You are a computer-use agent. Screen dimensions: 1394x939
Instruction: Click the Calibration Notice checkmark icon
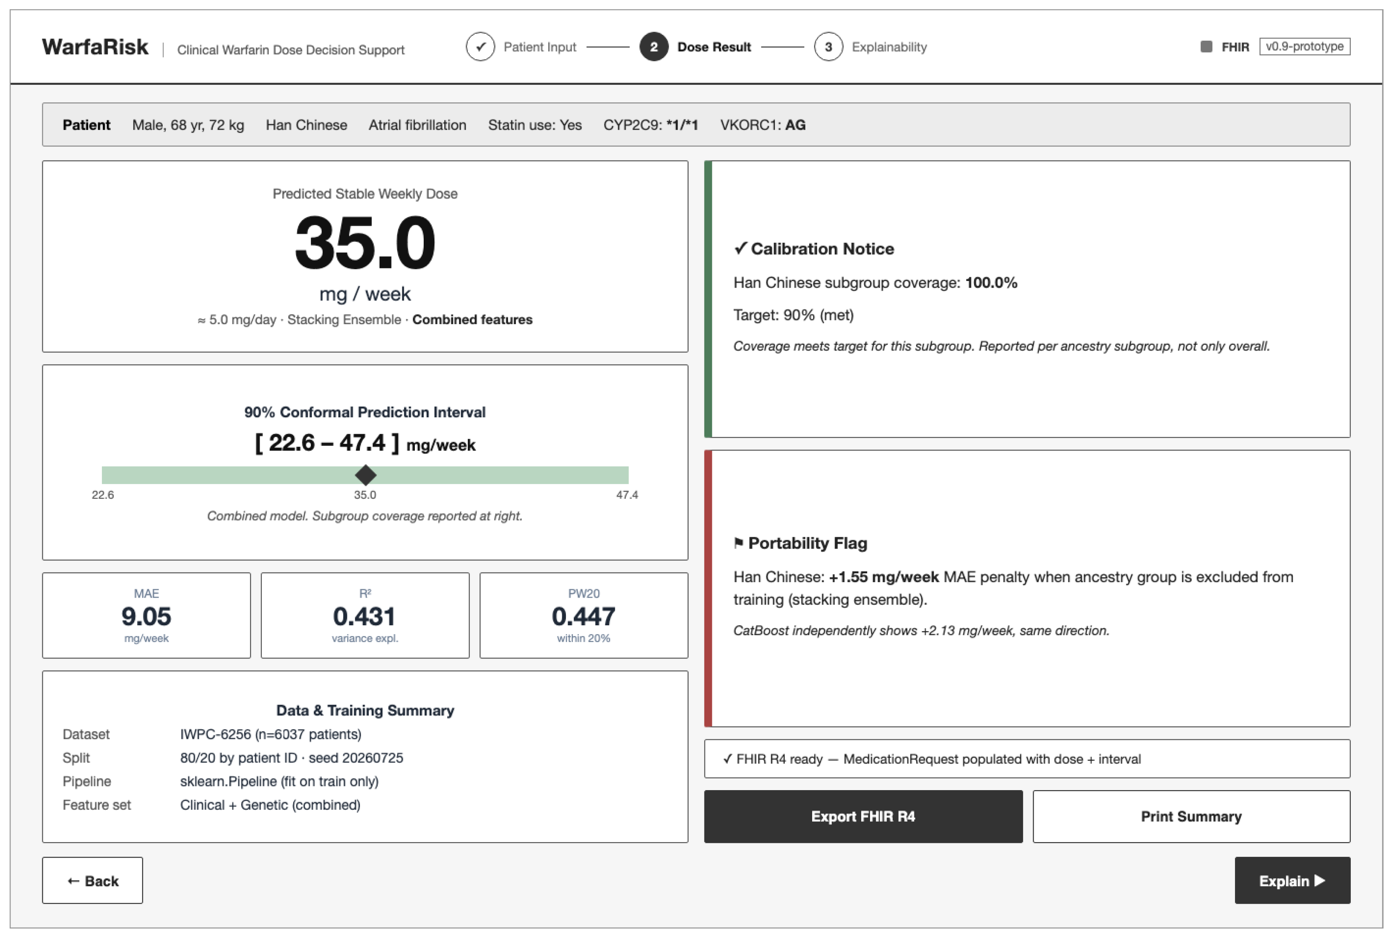pos(740,248)
